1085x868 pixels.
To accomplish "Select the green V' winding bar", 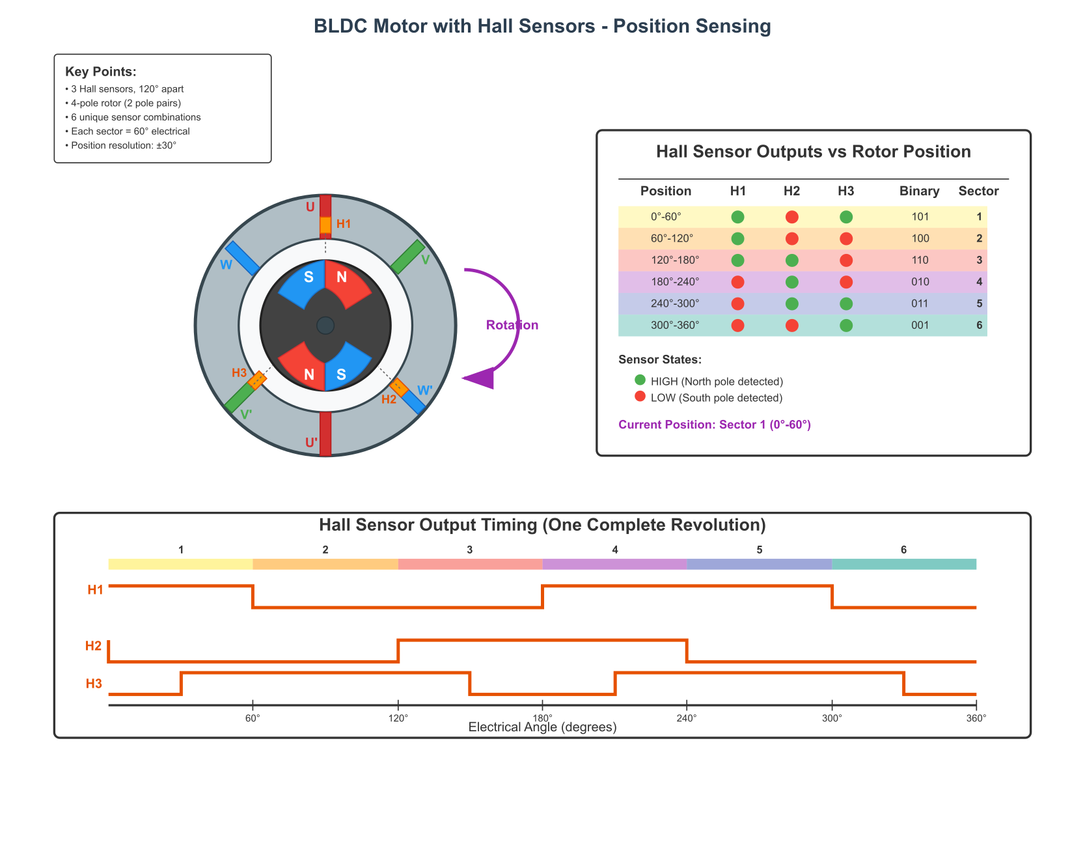I will point(243,395).
